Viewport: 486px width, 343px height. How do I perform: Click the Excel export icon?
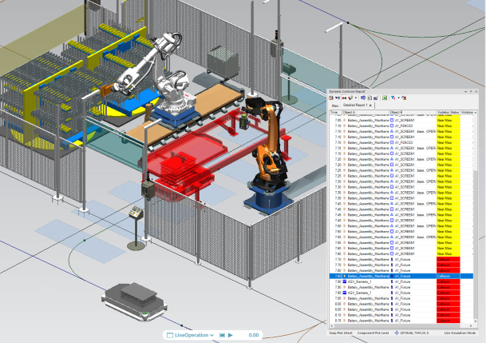tap(385, 98)
